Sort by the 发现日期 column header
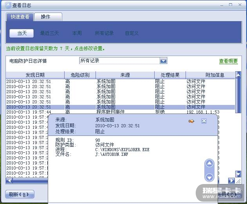The height and width of the screenshot is (204, 247). (35, 75)
